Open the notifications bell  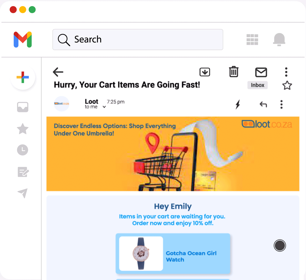(x=279, y=39)
